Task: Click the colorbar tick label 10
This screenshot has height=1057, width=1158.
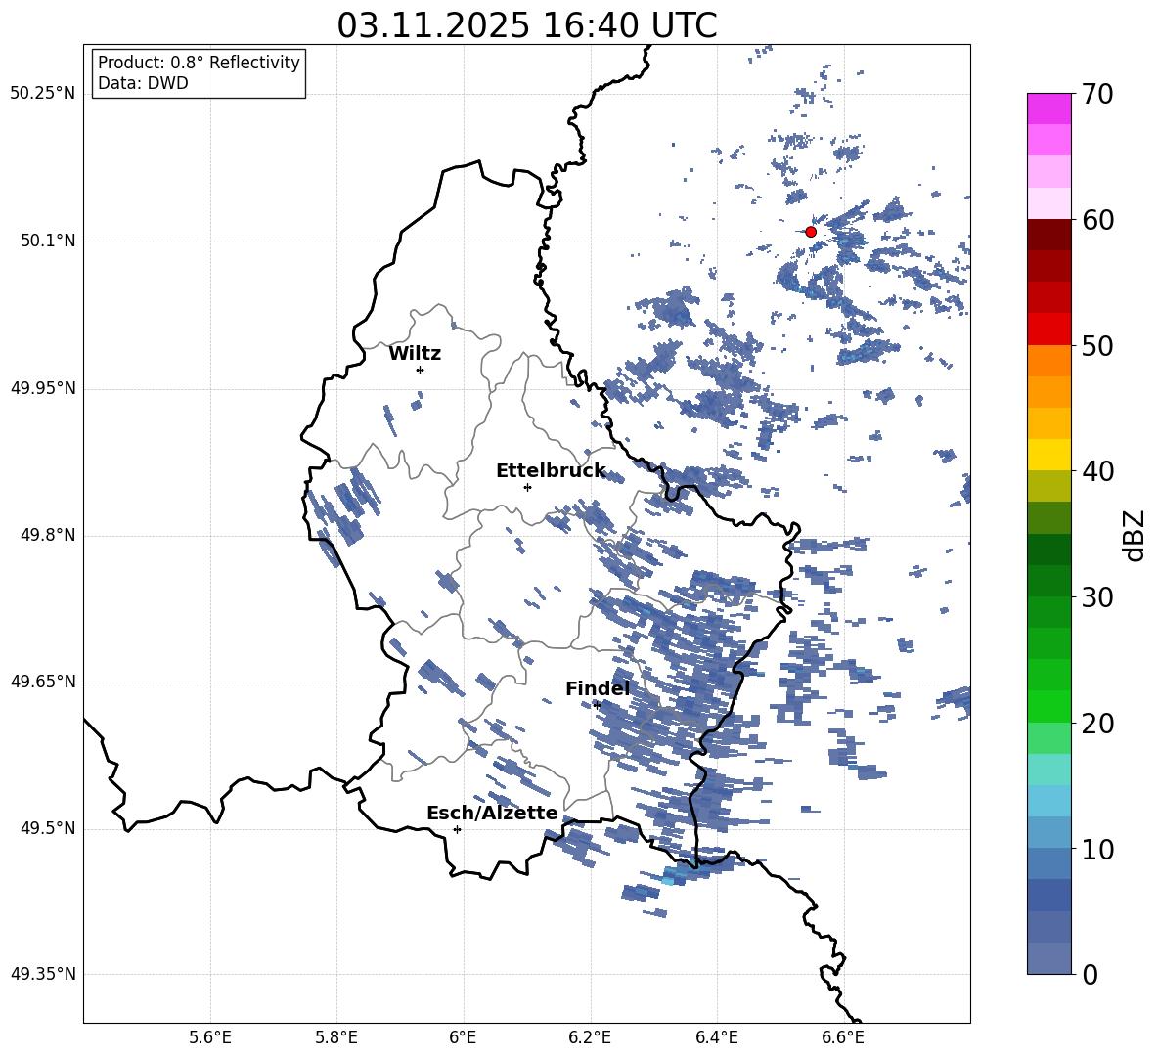Action: [x=1098, y=849]
